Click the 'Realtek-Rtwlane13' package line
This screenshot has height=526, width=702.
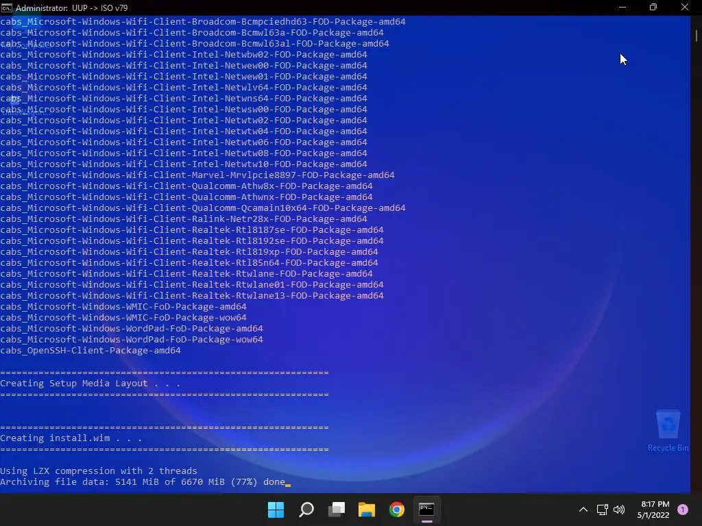click(x=192, y=296)
